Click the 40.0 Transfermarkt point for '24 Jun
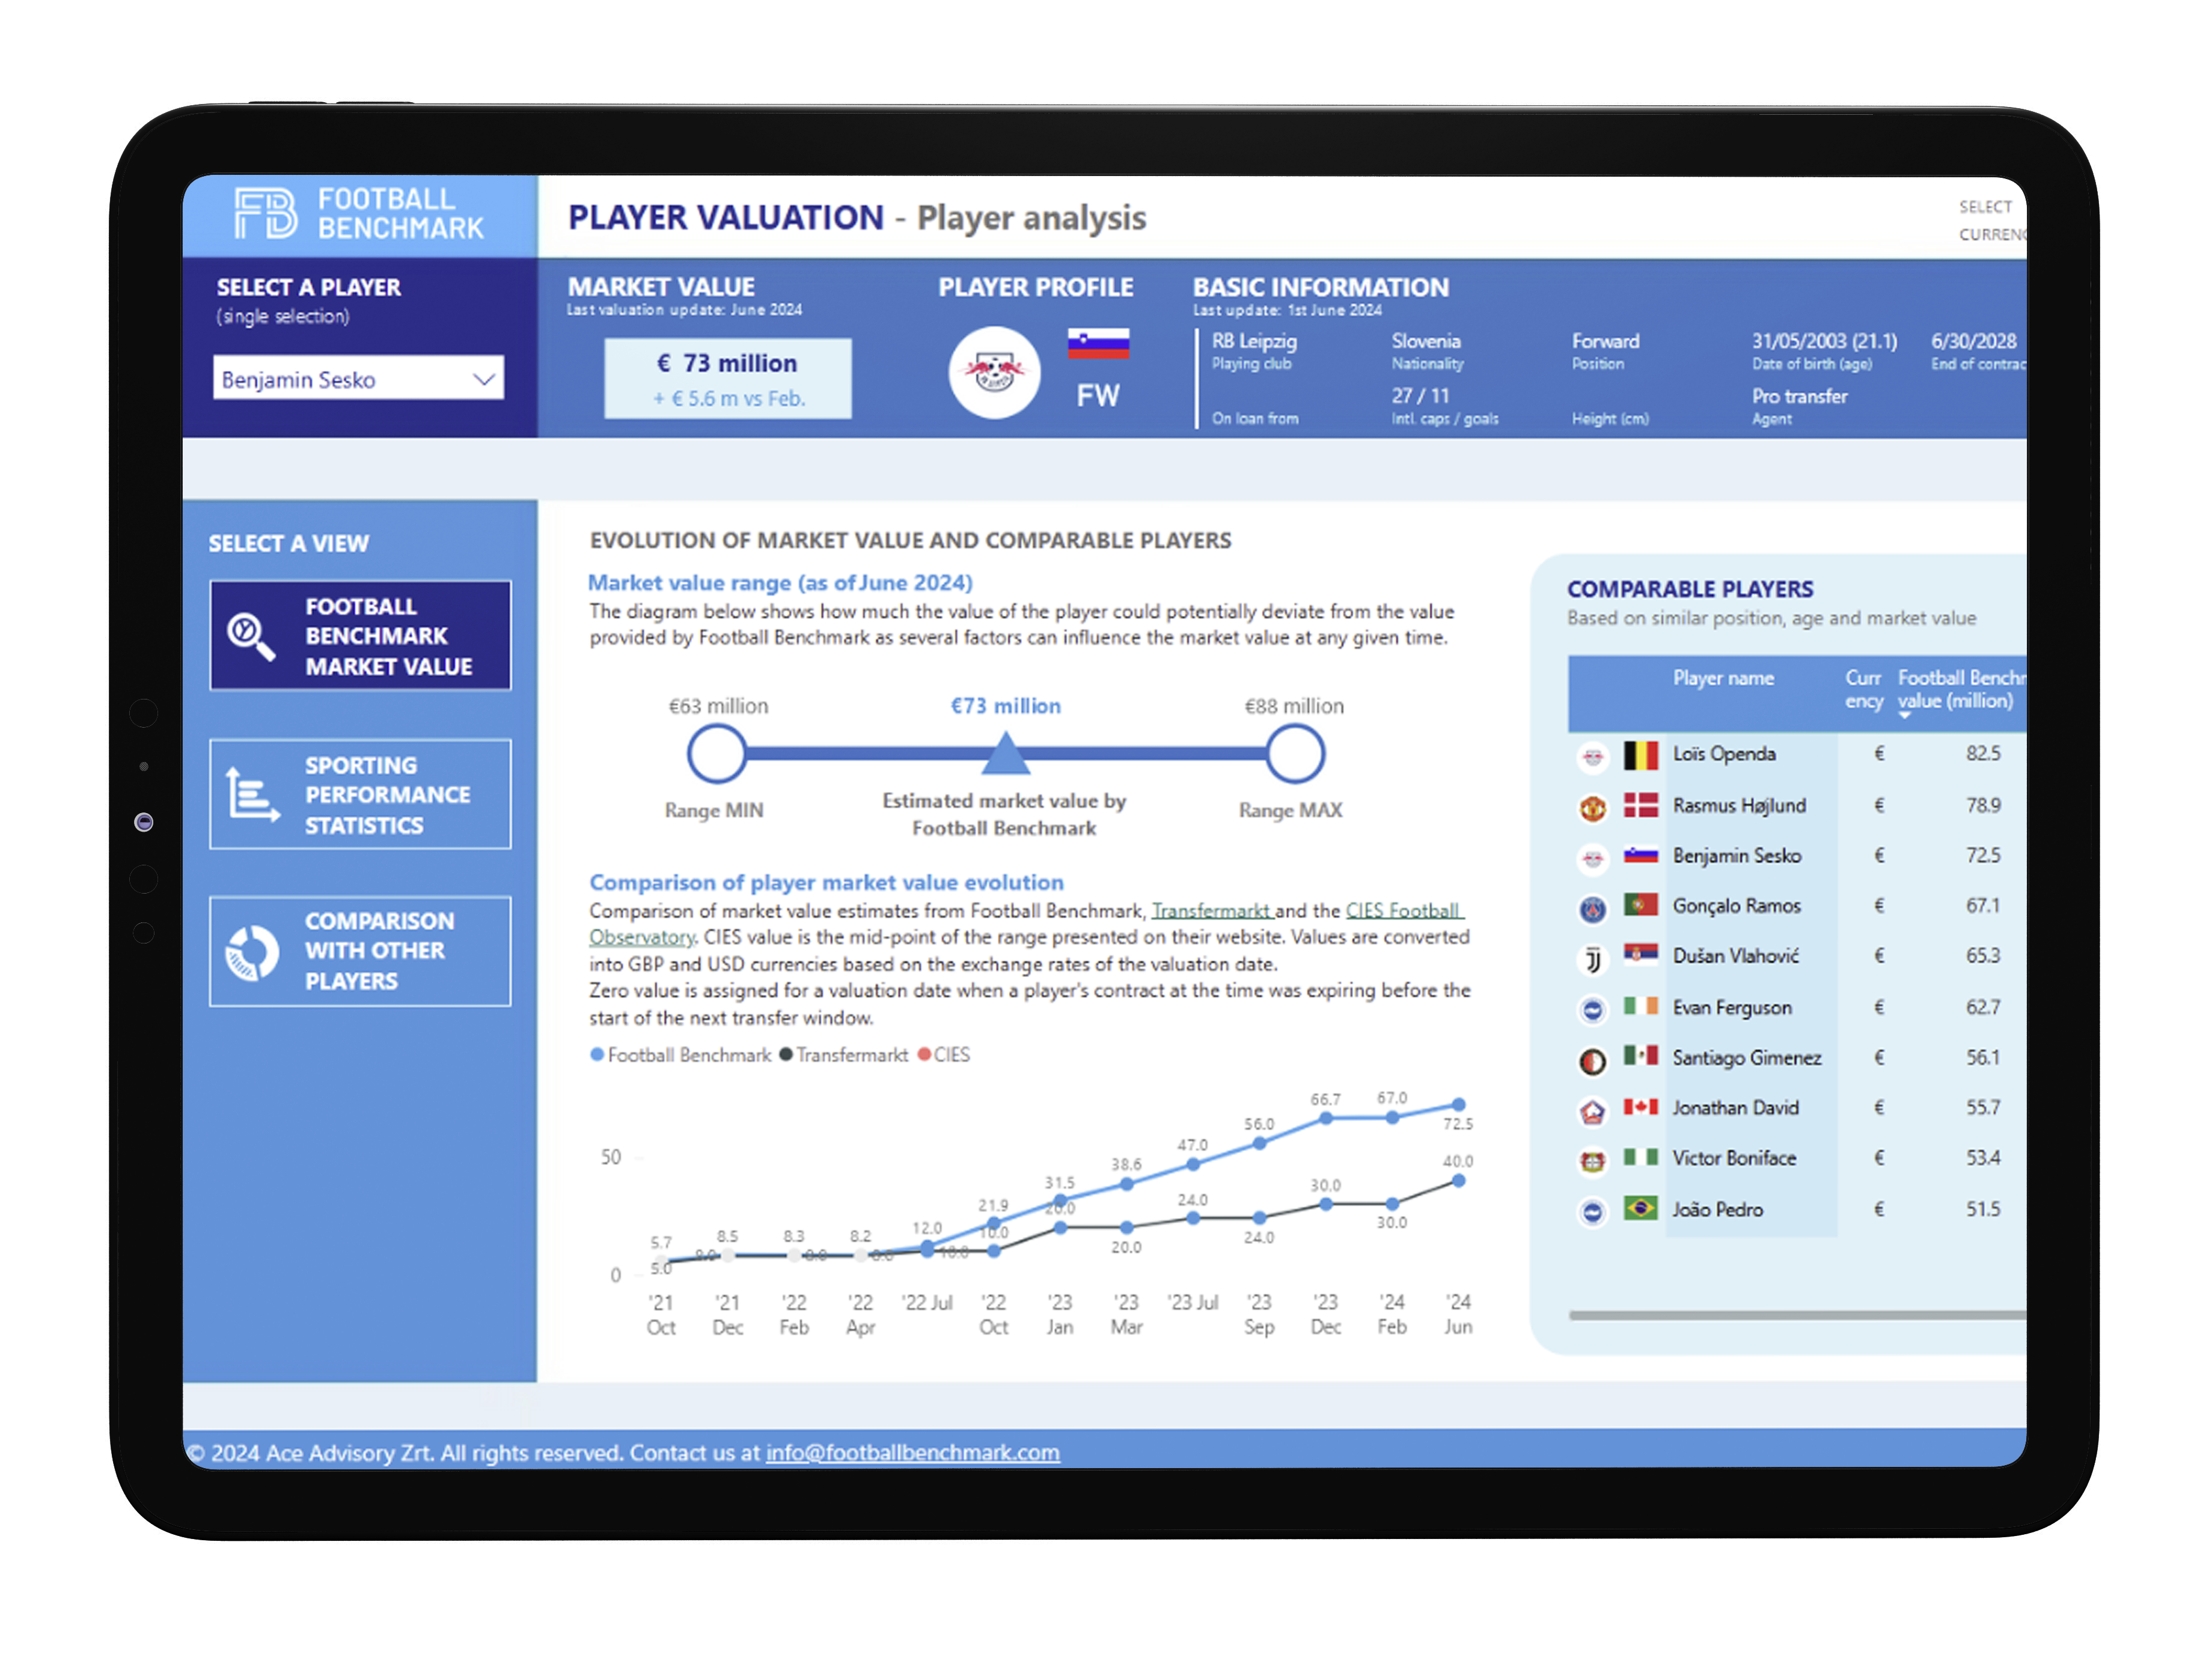Screen dimensions: 2212x1655 (x=1459, y=1181)
